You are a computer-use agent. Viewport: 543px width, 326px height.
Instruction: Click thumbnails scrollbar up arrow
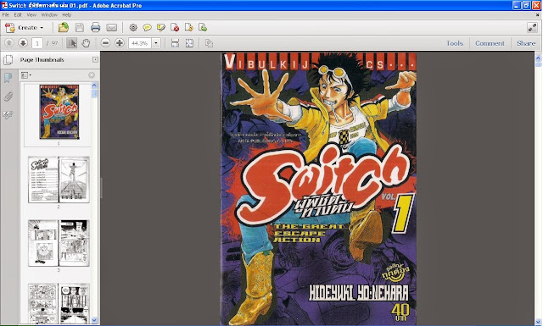94,85
